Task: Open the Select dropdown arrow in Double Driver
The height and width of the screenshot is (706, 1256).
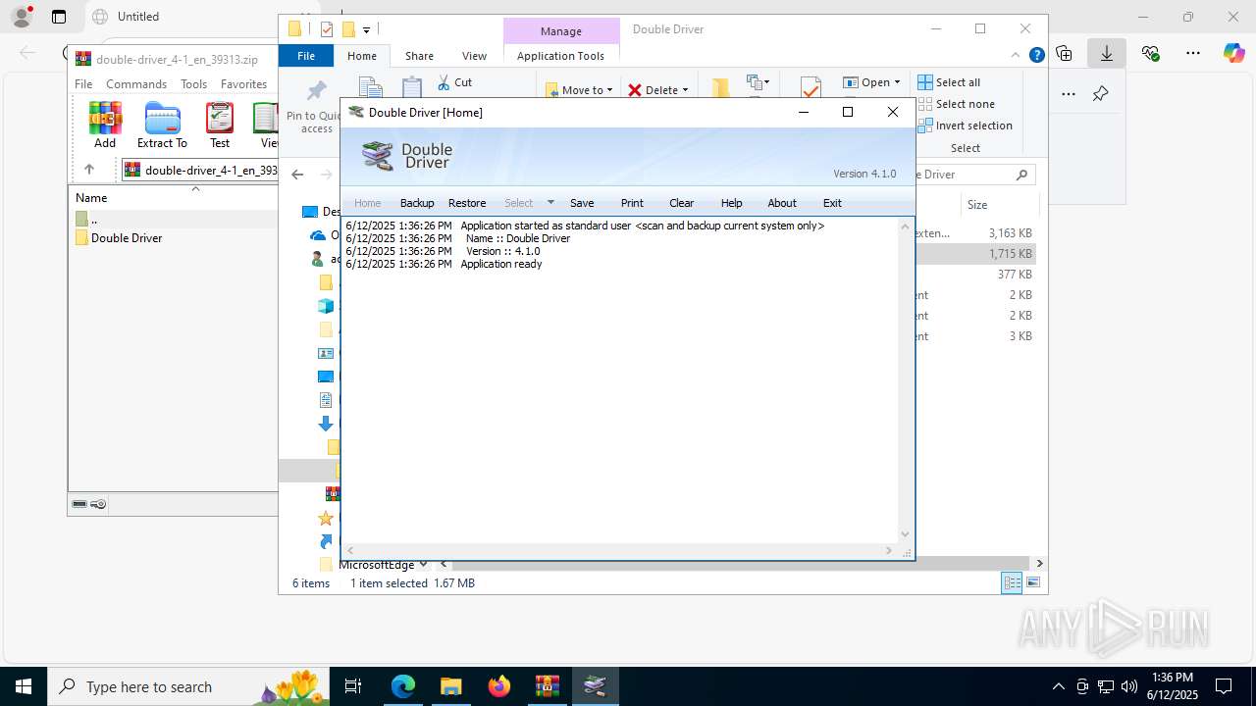Action: [x=550, y=203]
